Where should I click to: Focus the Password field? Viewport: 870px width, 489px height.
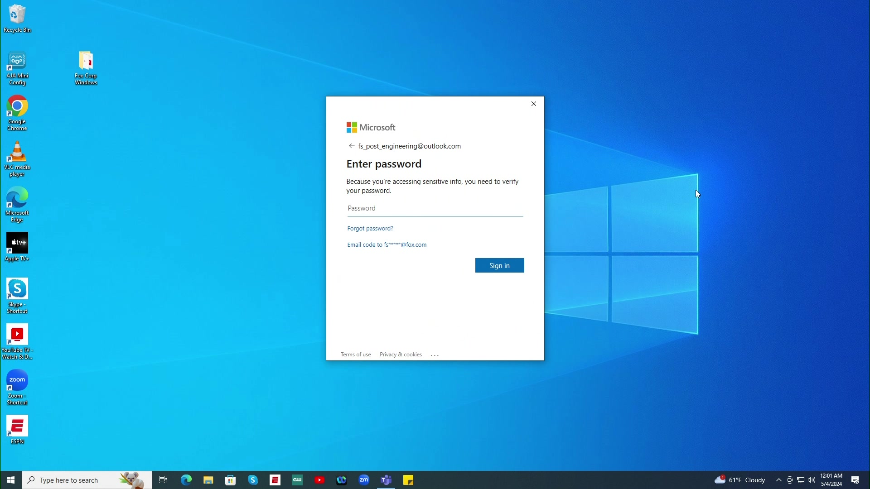tap(435, 209)
